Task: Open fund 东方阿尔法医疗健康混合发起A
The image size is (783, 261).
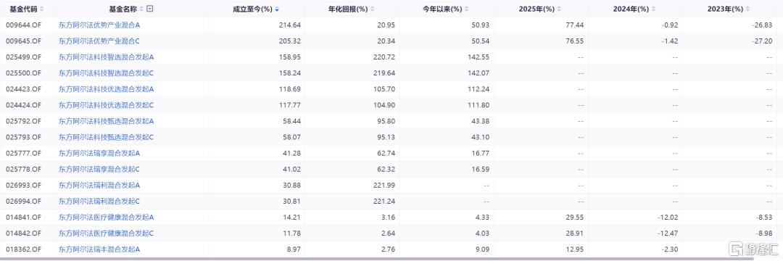Action: pyautogui.click(x=107, y=217)
